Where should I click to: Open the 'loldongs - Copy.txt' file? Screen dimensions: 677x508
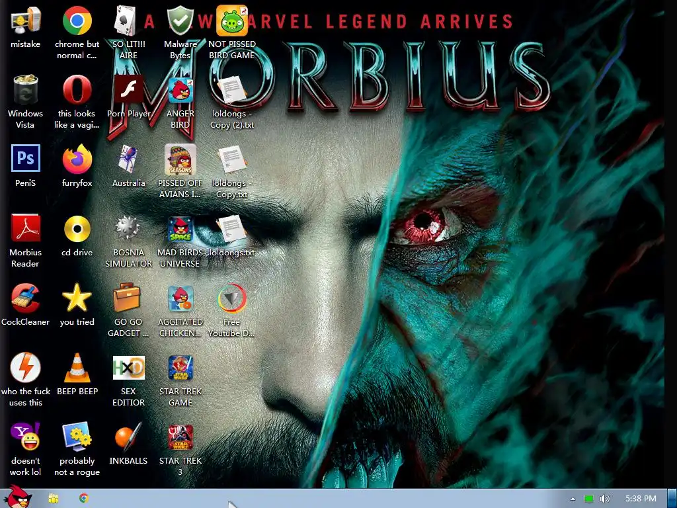[232, 159]
